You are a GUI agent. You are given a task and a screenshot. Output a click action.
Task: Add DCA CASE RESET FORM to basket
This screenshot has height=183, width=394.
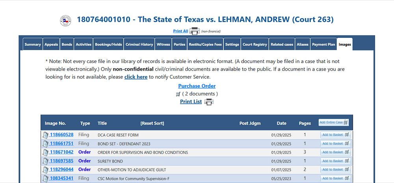pyautogui.click(x=336, y=135)
